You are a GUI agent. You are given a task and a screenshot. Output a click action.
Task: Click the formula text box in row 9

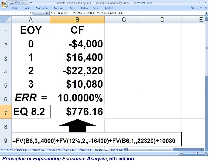[x=96, y=139]
